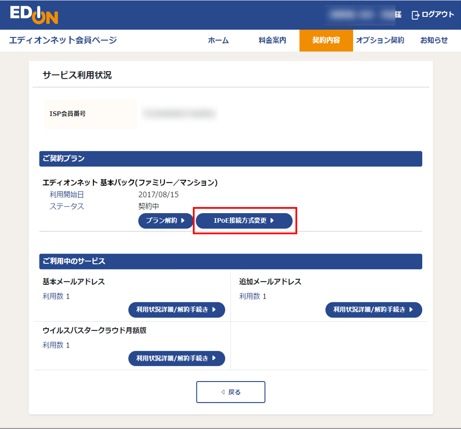Click the 2017/08/15 start date

(159, 194)
